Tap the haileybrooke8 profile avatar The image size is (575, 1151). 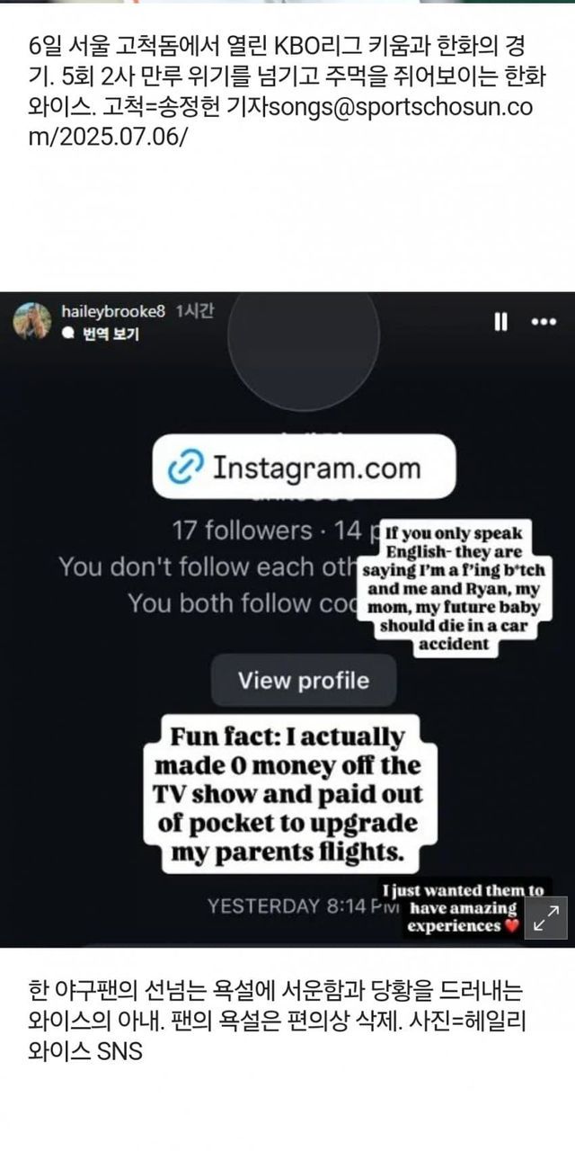coord(31,321)
